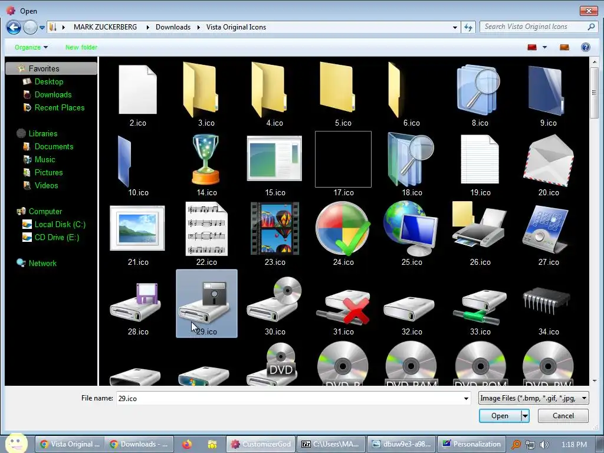Select 19.ico lined paper icon
This screenshot has width=604, height=453.
(480, 159)
